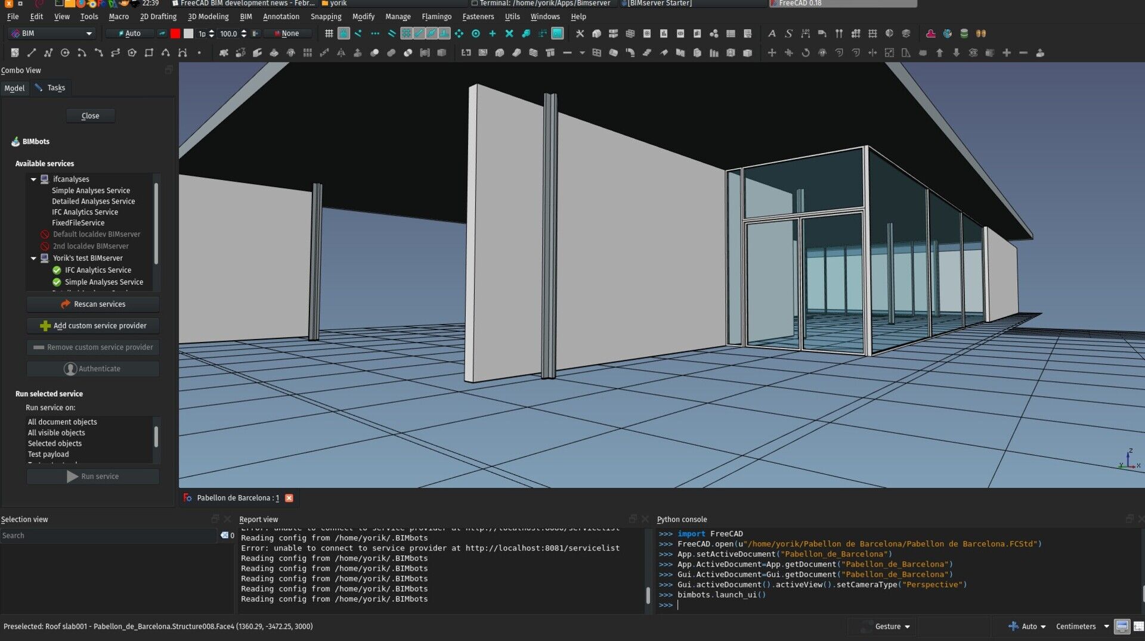Click the Draft Text 'A' tool

[772, 34]
